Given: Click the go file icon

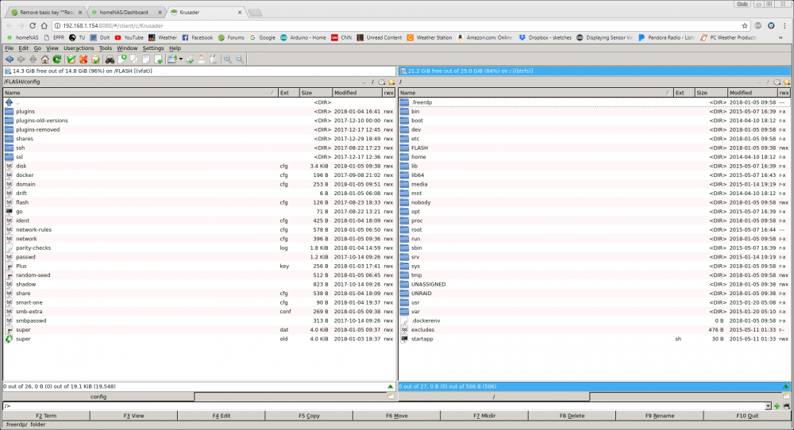Looking at the screenshot, I should click(9, 212).
